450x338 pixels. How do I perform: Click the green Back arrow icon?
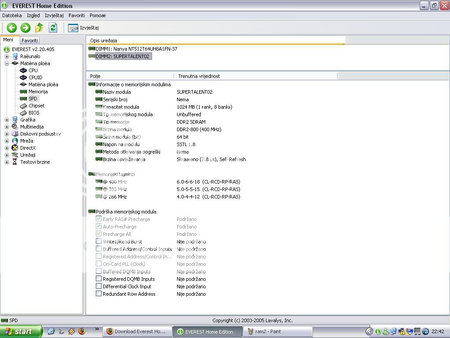click(12, 28)
